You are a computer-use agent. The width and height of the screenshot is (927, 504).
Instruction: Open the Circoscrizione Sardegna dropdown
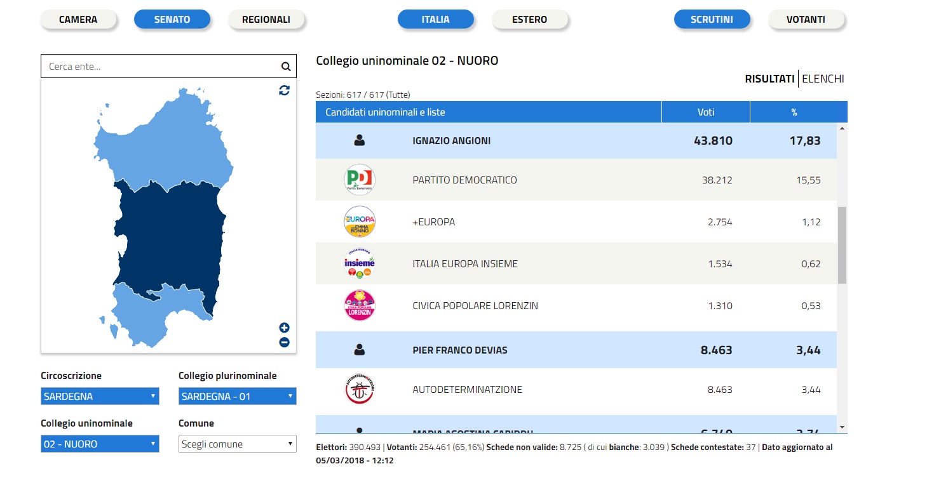(100, 397)
